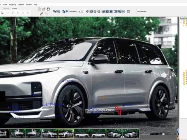Image resolution: width=187 pixels, height=140 pixels.
Task: Click the New blank document icon
Action: pos(39,9)
